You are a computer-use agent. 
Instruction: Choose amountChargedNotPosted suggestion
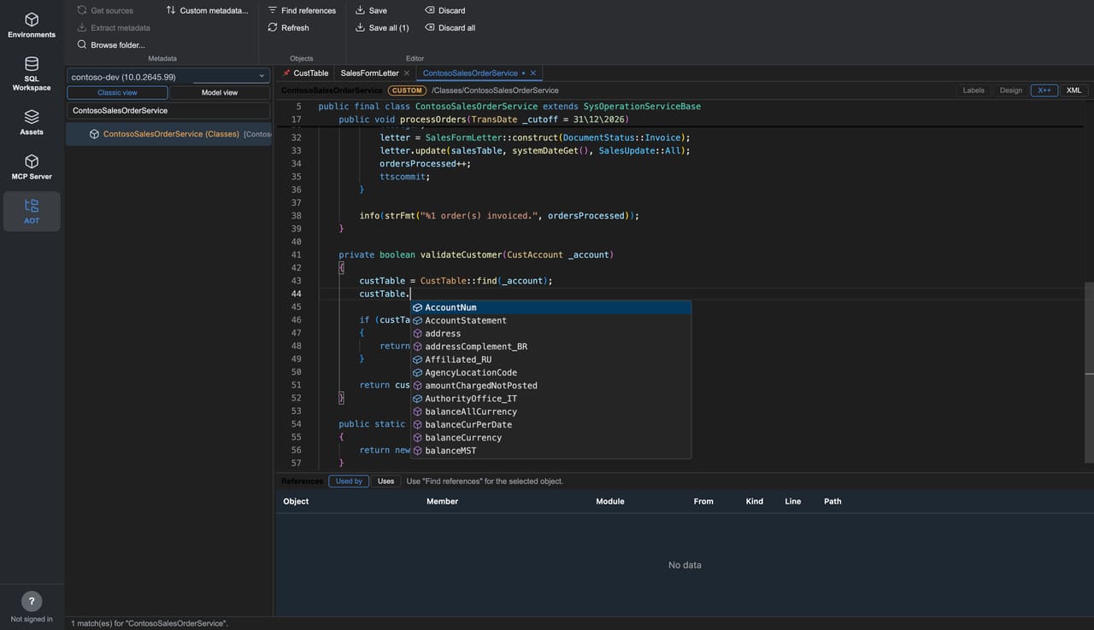551,386
